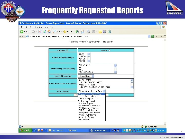This screenshot has height=139, width=185.
Task: Click up arrow of Contractor list scrollbar
Action: click(x=132, y=80)
